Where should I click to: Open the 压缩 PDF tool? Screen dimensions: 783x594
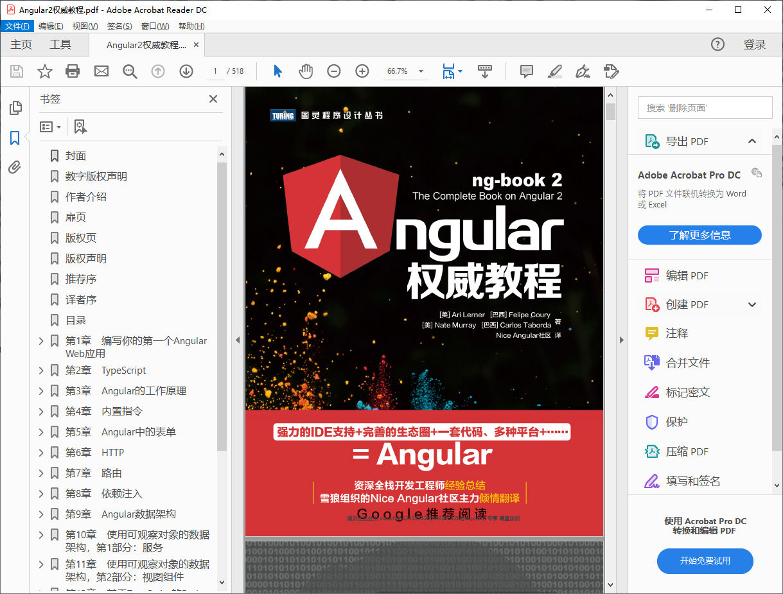pos(687,451)
